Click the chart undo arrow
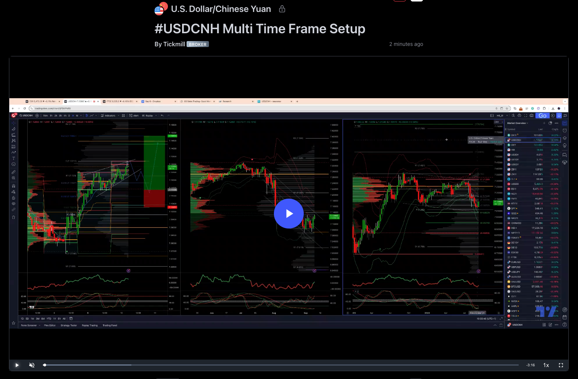The image size is (578, 379). (162, 115)
